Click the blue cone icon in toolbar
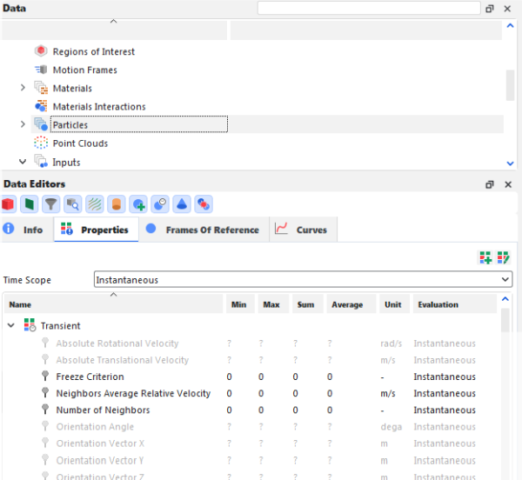The width and height of the screenshot is (522, 480). click(182, 203)
